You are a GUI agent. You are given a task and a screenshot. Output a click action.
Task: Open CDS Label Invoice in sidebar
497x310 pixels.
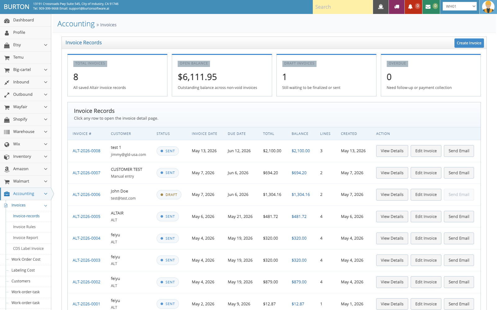28,249
